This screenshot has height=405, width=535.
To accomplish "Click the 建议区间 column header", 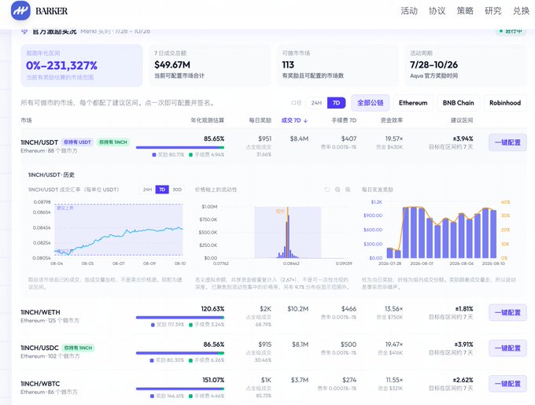I will point(462,120).
